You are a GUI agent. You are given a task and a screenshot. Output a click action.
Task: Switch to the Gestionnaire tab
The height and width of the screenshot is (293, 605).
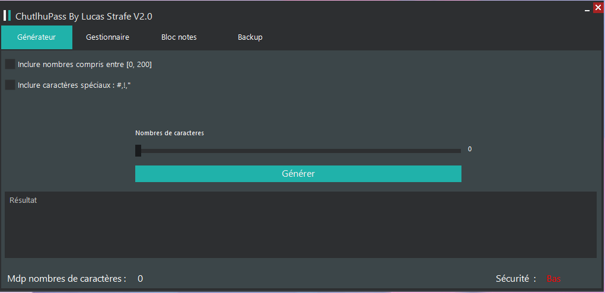107,37
